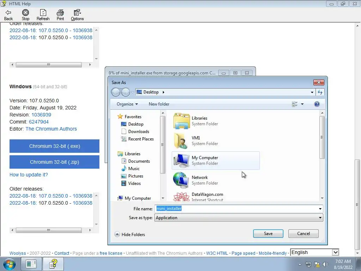This screenshot has height=271, width=361.
Task: Open recent locations arrow beside nav buttons
Action: coord(133,92)
